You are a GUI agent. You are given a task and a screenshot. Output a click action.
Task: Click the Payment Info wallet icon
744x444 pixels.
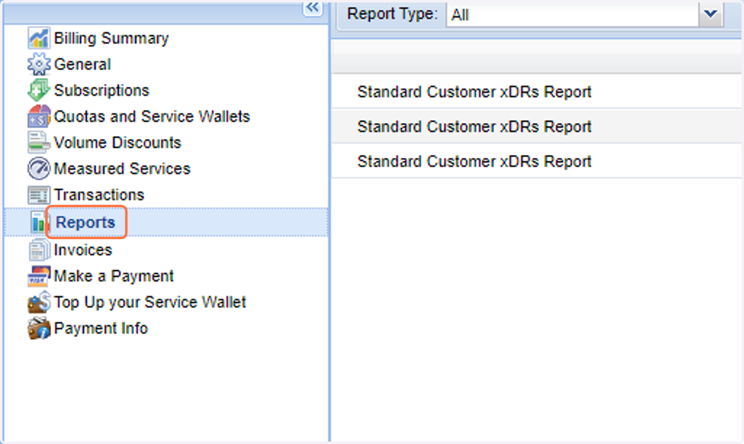coord(38,328)
